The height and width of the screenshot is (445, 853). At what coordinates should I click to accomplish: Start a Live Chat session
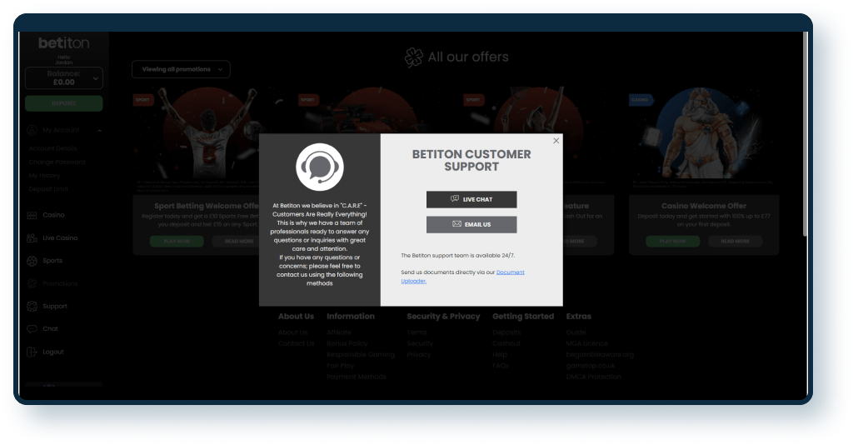471,199
